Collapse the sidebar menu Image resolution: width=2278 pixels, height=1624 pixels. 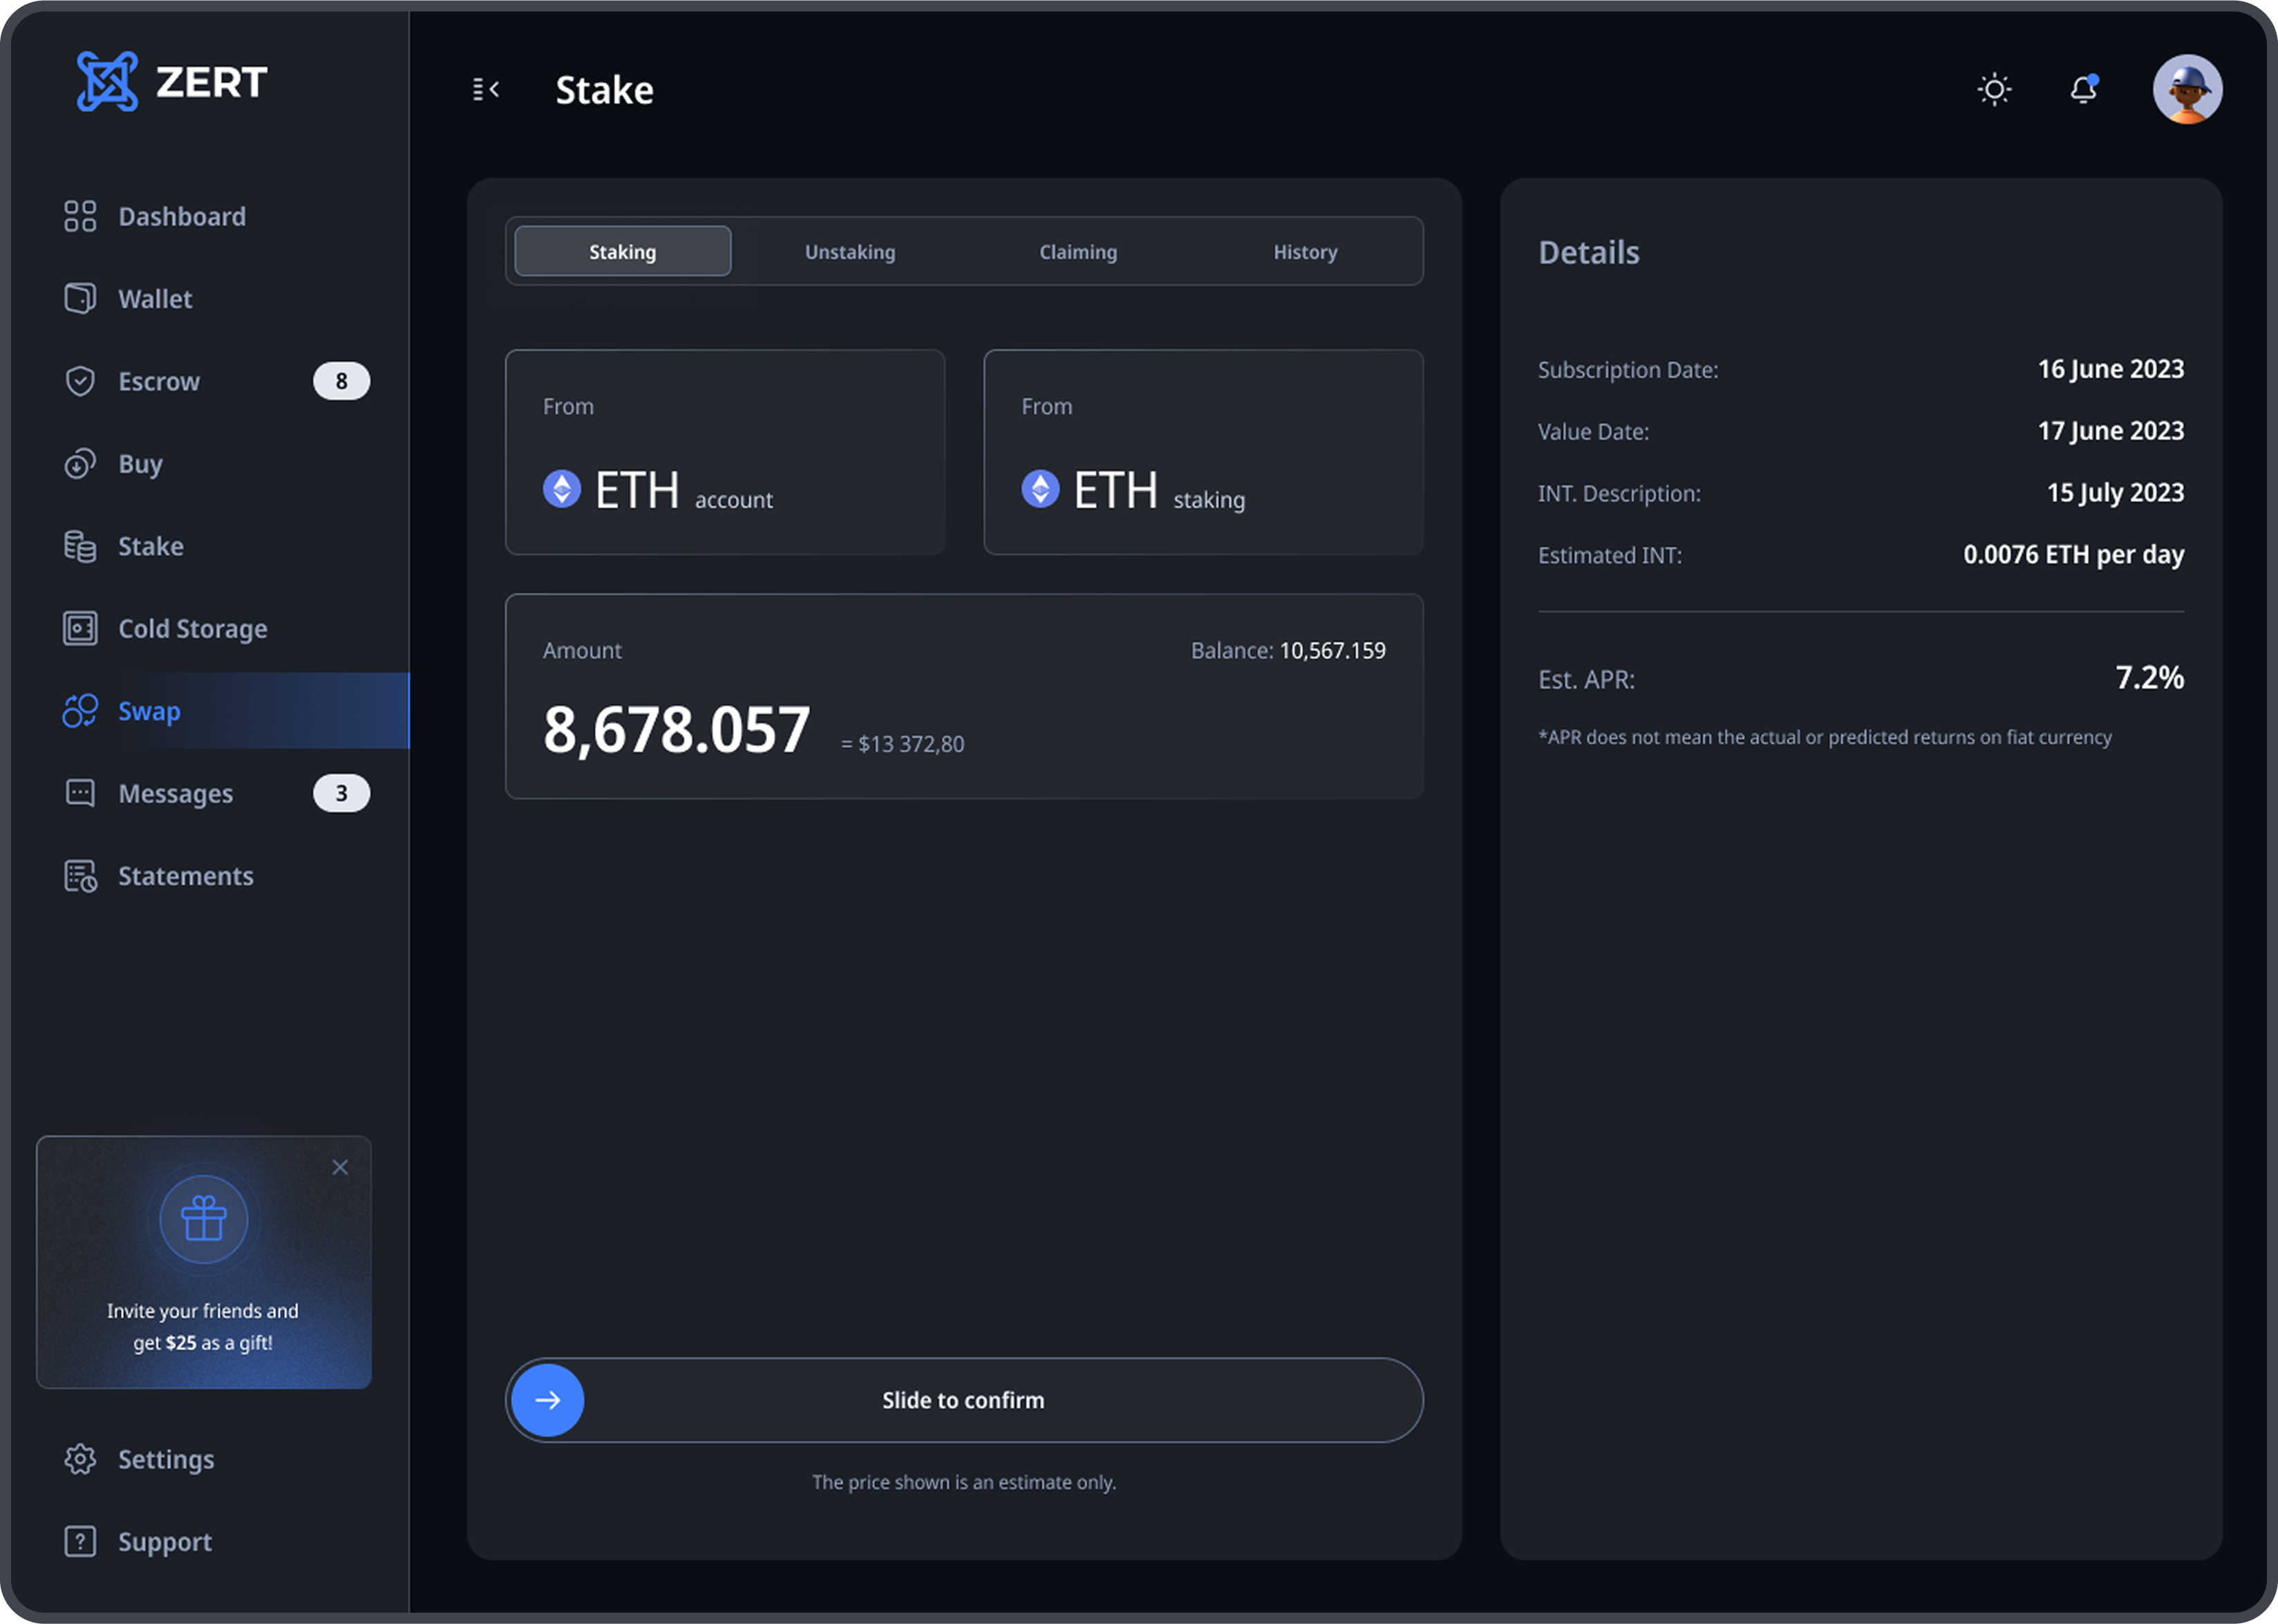[x=486, y=90]
